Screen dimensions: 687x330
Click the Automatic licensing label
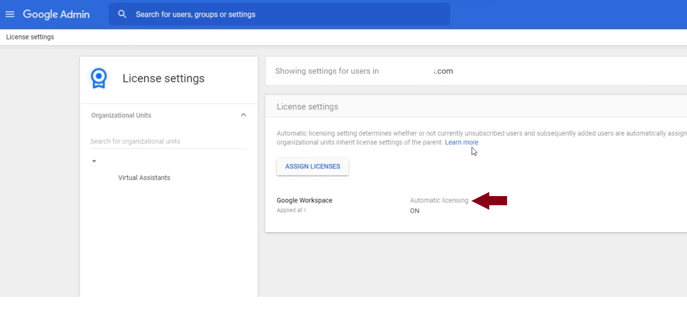pos(439,201)
